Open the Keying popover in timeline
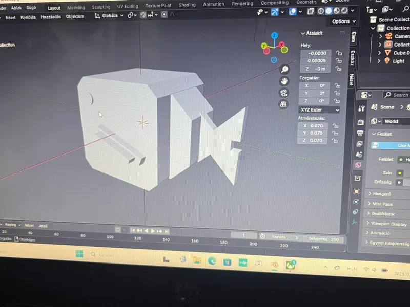 12,225
